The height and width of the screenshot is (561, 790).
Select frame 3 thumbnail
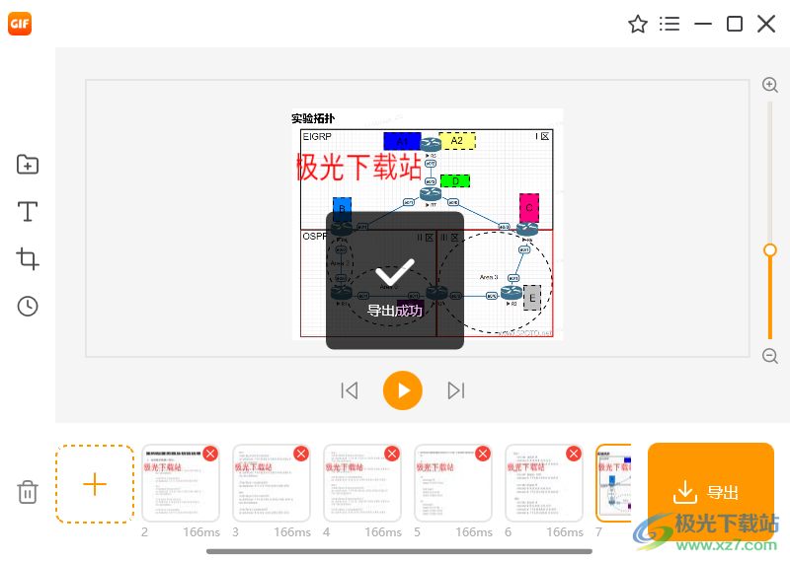pos(271,486)
